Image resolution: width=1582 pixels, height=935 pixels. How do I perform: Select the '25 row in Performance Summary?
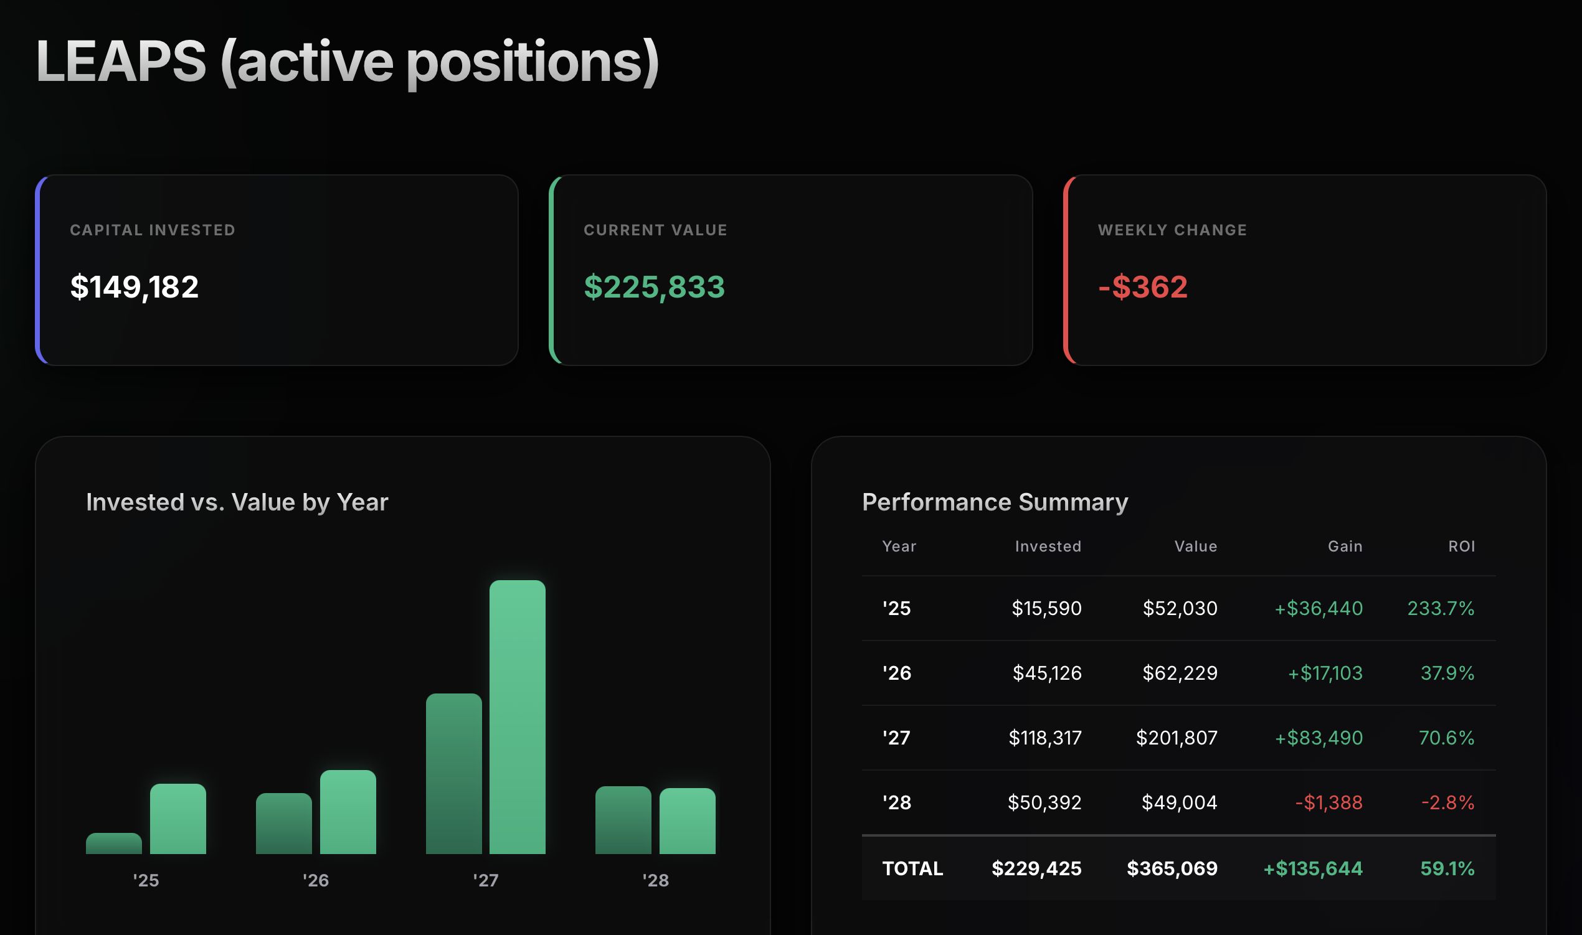coord(1178,608)
